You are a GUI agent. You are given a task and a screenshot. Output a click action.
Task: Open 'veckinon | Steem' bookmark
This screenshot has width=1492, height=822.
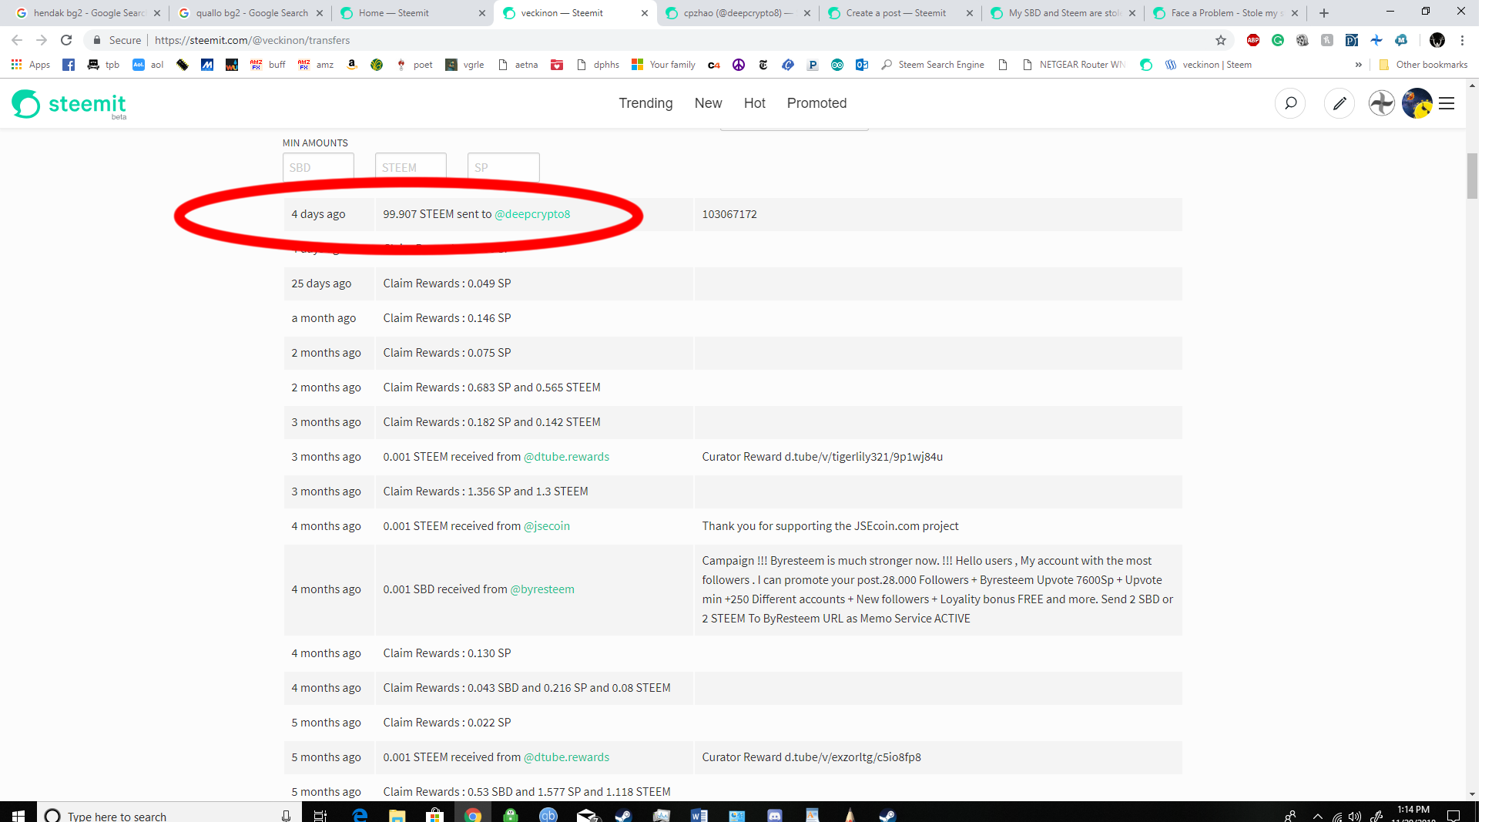[1208, 65]
